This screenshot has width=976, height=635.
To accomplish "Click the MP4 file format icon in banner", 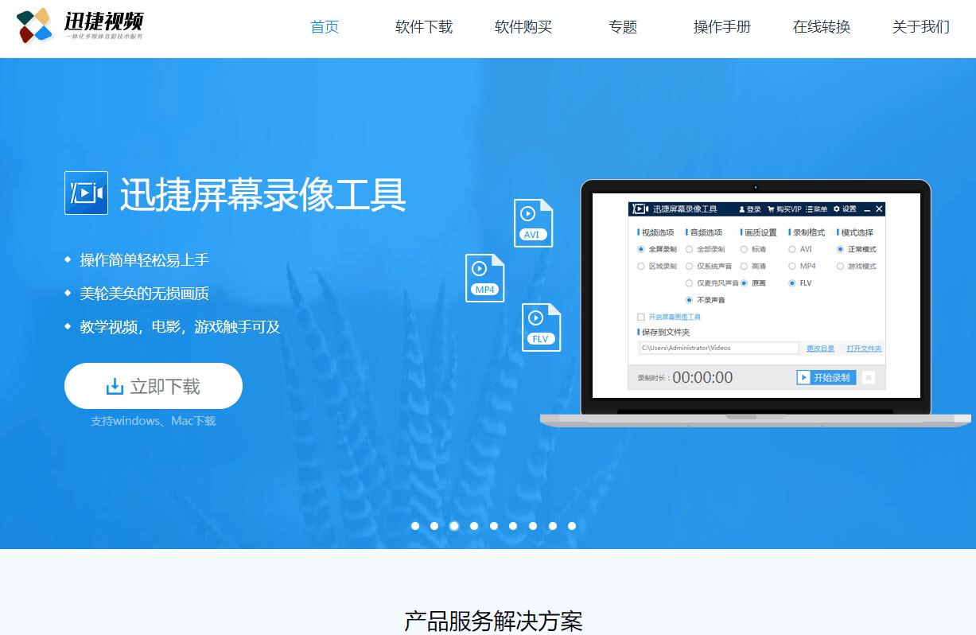I will coord(484,278).
